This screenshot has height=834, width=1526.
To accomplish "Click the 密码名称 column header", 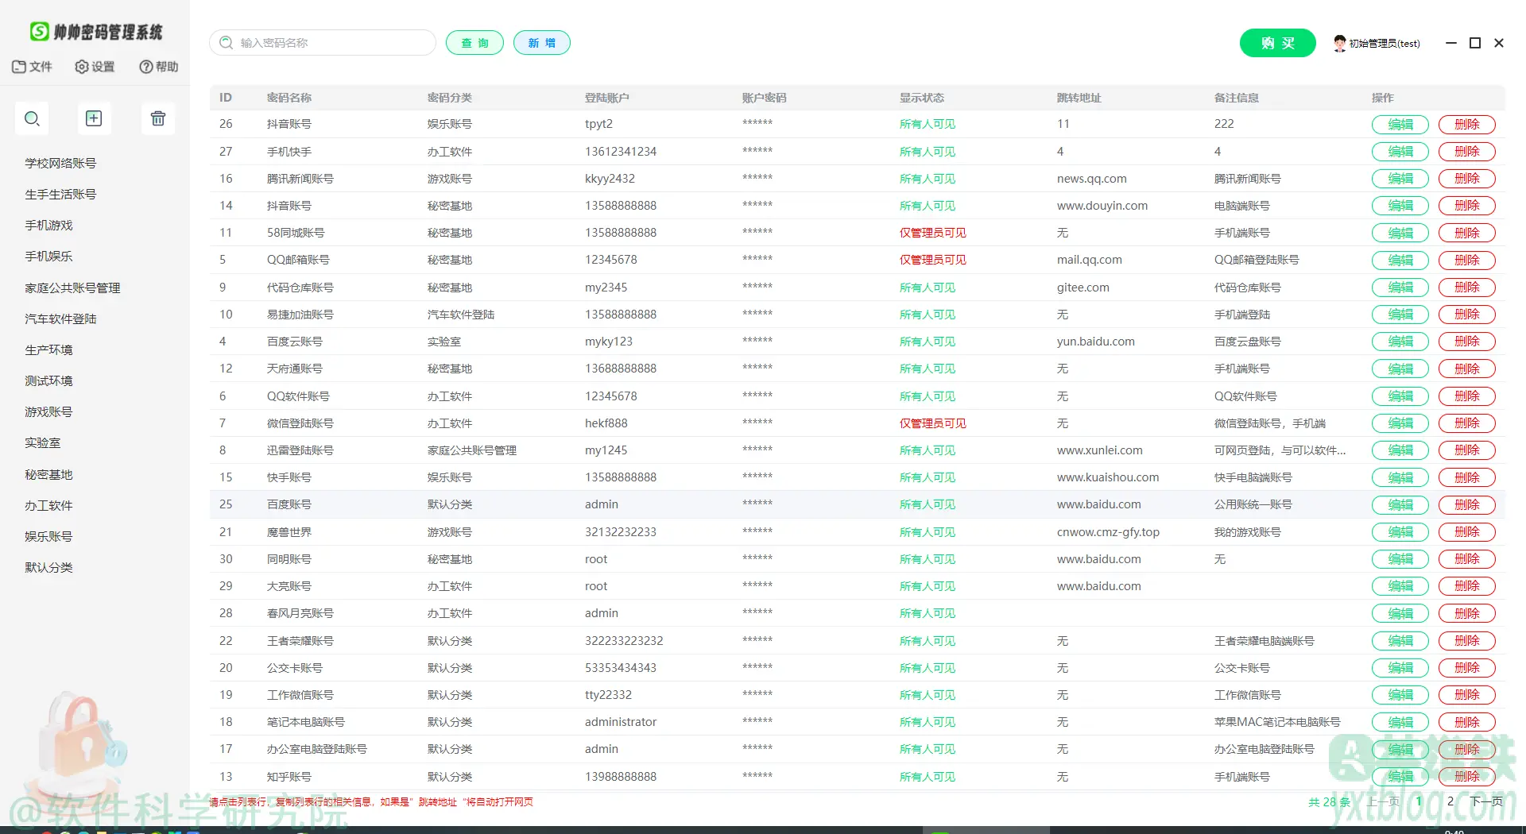I will pos(289,98).
